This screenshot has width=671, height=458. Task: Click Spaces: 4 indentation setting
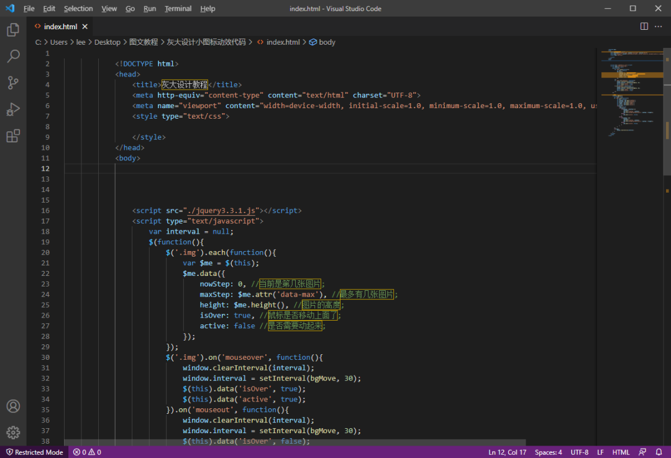pyautogui.click(x=548, y=452)
